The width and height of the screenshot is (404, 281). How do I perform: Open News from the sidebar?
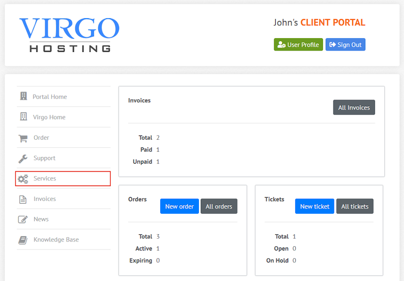point(63,219)
